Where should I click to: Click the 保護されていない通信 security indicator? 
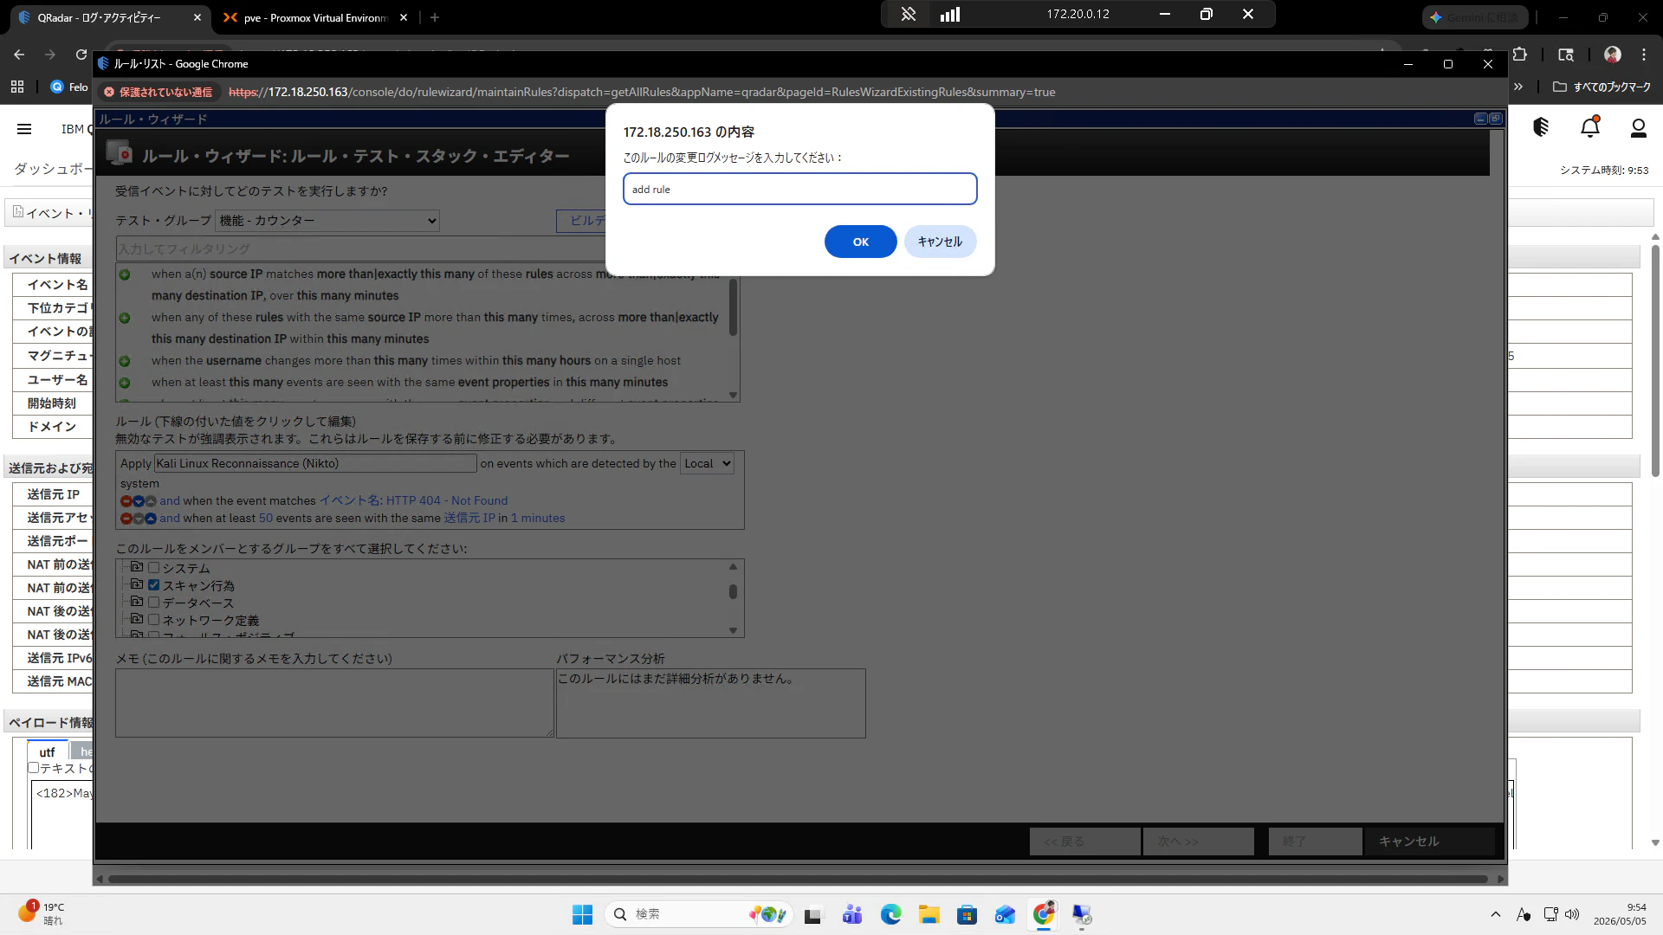pos(158,92)
